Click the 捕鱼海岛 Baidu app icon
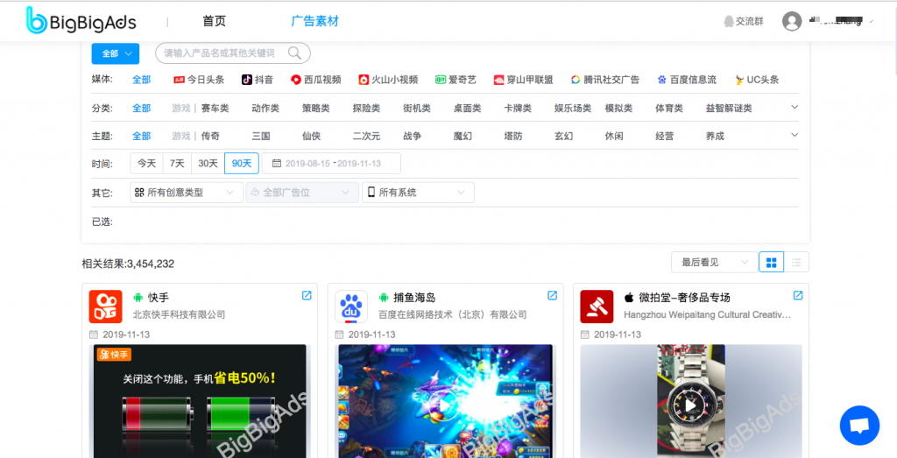Screen dimensions: 897x458 350,307
